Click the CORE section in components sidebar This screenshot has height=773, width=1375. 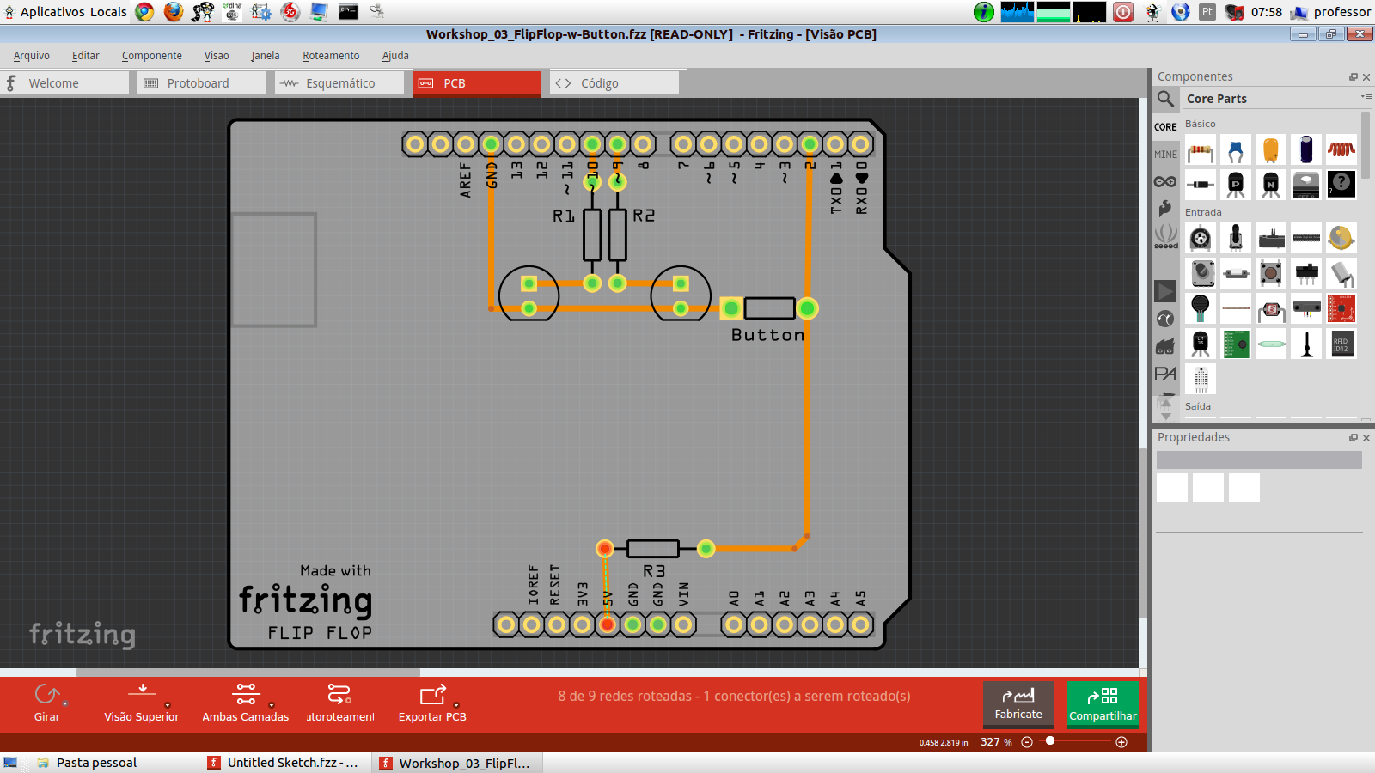click(1165, 126)
